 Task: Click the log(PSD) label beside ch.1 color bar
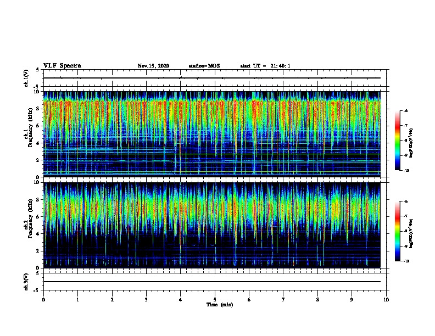(411, 143)
